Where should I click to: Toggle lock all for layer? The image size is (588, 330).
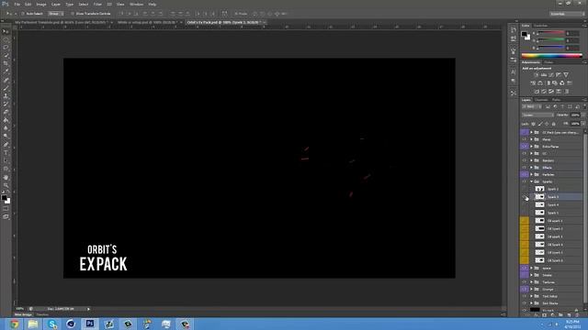coord(554,124)
